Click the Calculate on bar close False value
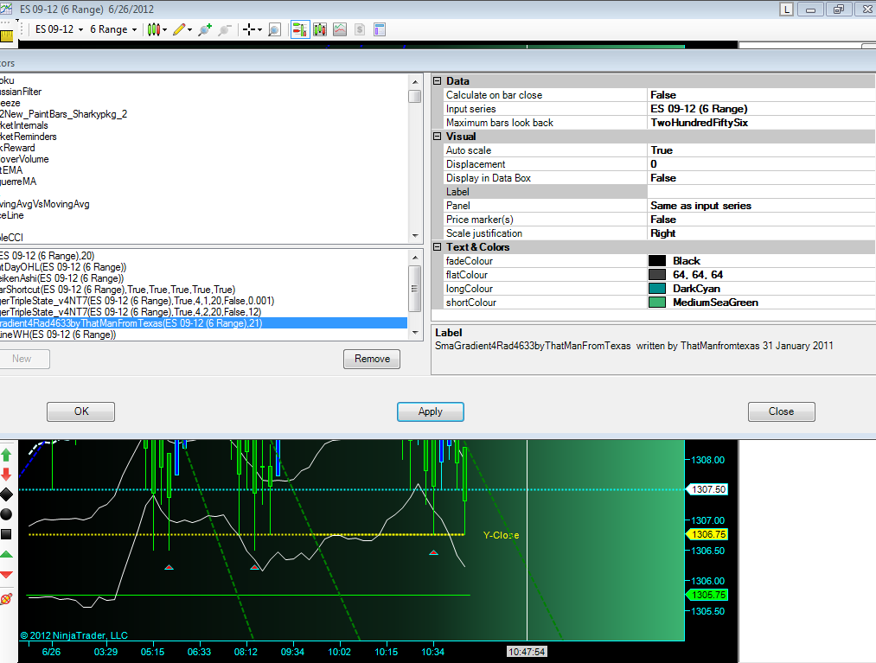Image resolution: width=876 pixels, height=663 pixels. [761, 95]
